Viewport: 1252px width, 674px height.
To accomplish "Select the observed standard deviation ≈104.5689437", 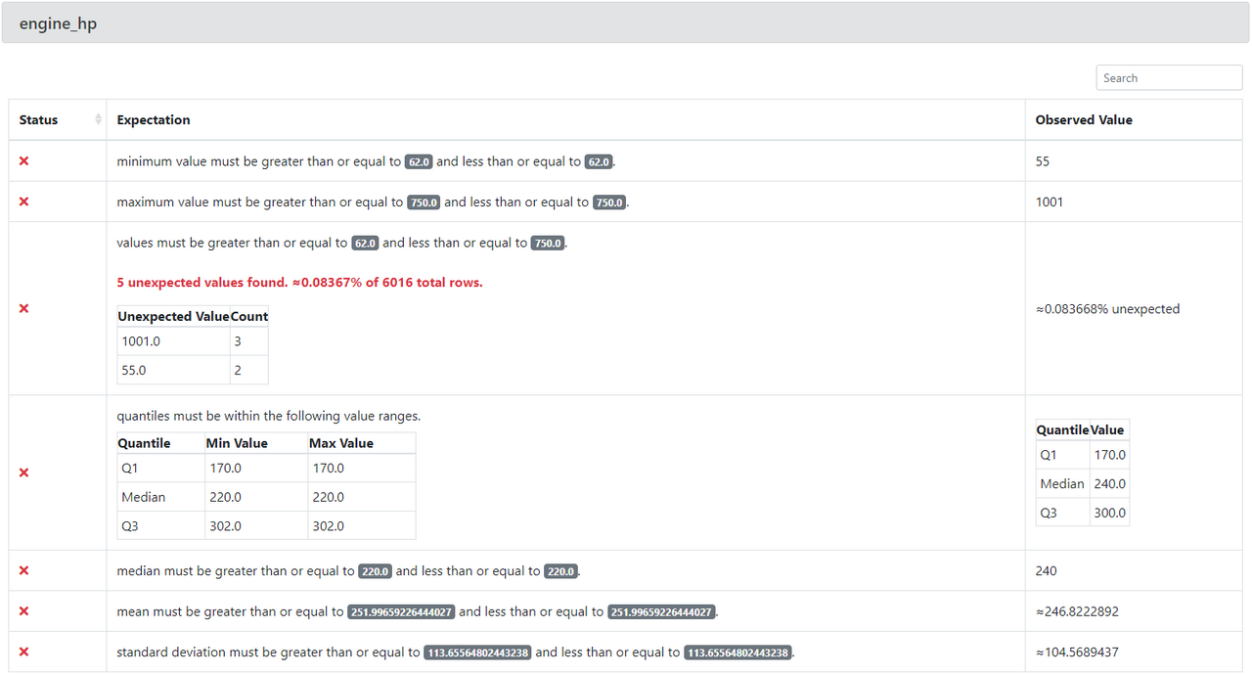I will click(x=1077, y=652).
